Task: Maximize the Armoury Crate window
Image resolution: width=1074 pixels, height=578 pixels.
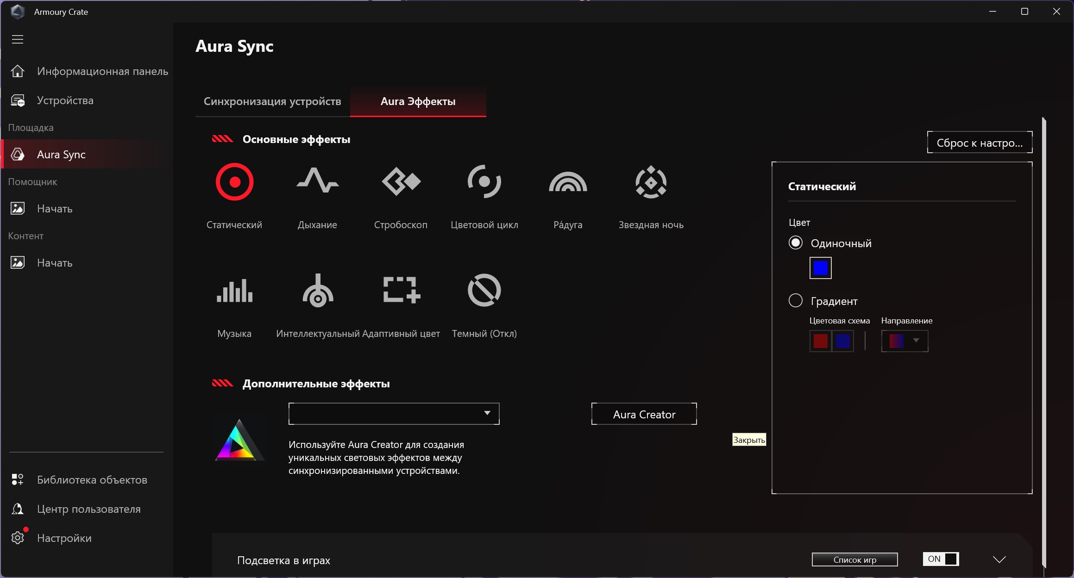Action: point(1024,12)
